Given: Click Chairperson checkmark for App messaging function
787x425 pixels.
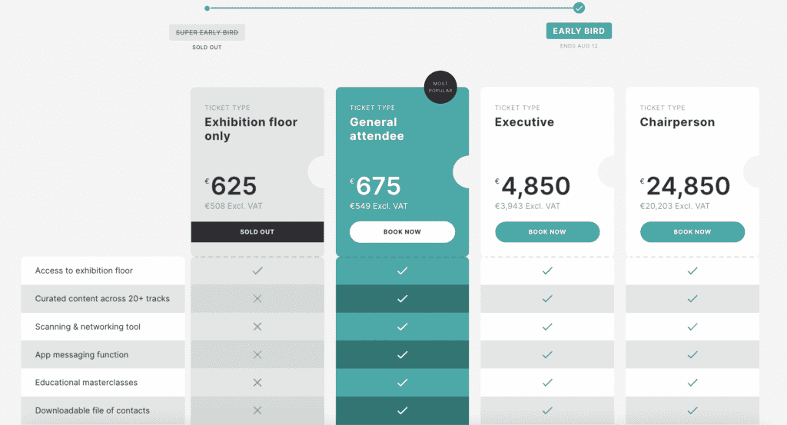Looking at the screenshot, I should coord(692,355).
